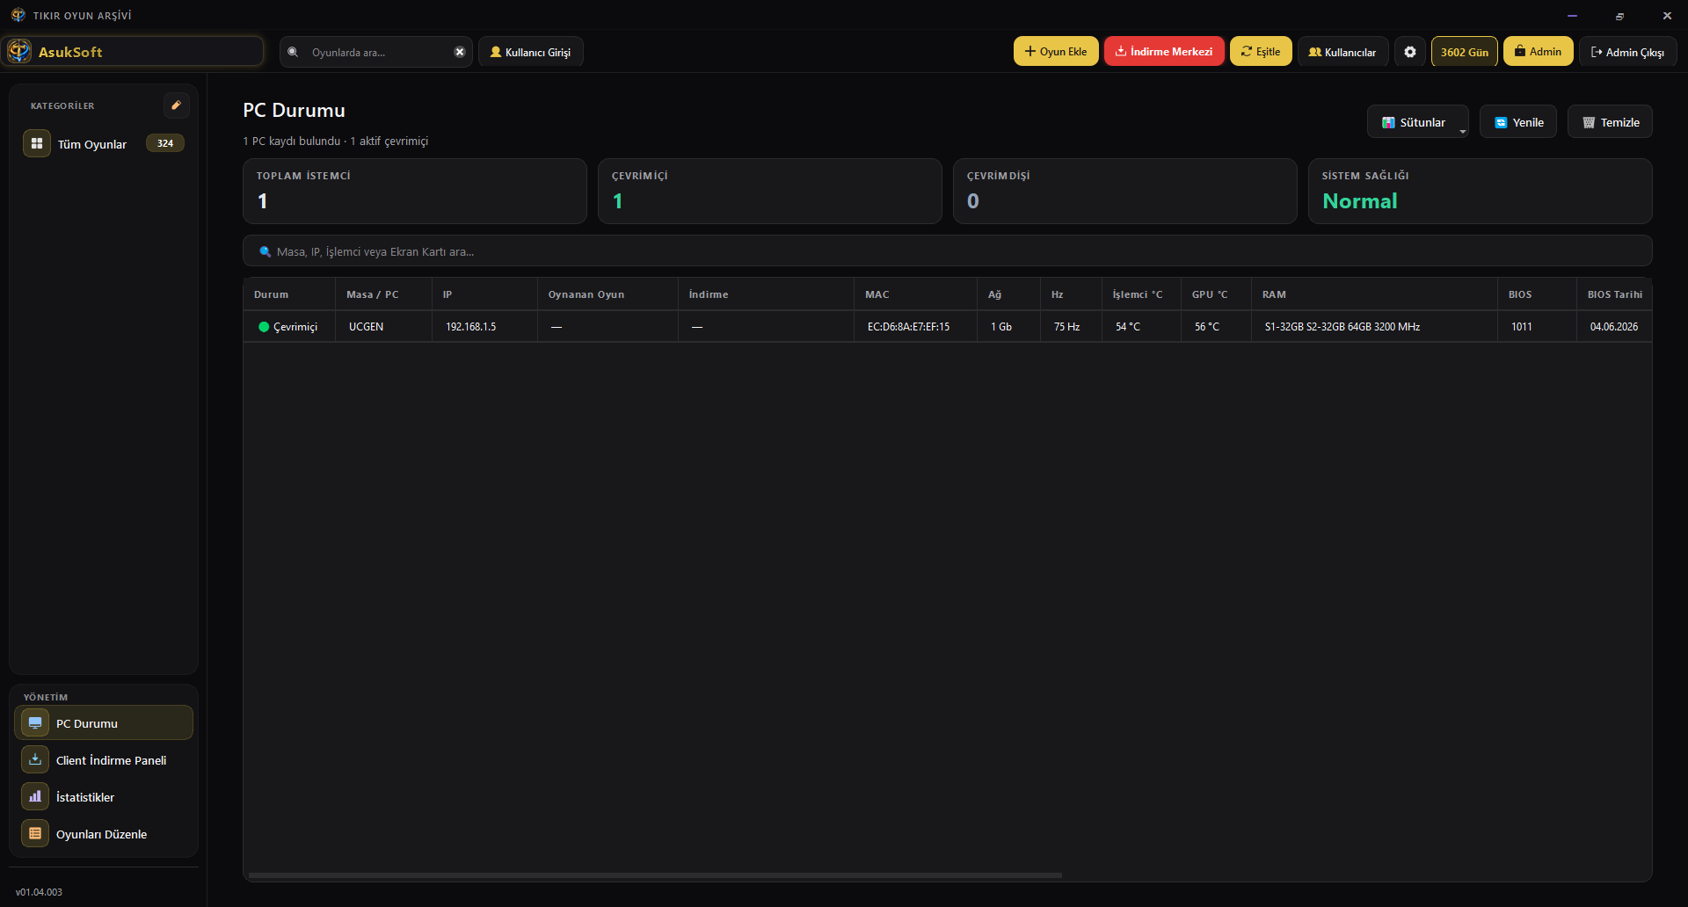This screenshot has height=907, width=1688.
Task: Click the Temizle button
Action: [x=1610, y=122]
